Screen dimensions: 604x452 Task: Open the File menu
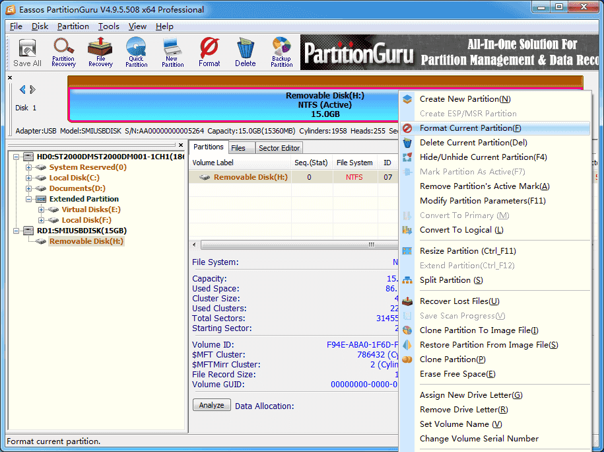point(16,26)
